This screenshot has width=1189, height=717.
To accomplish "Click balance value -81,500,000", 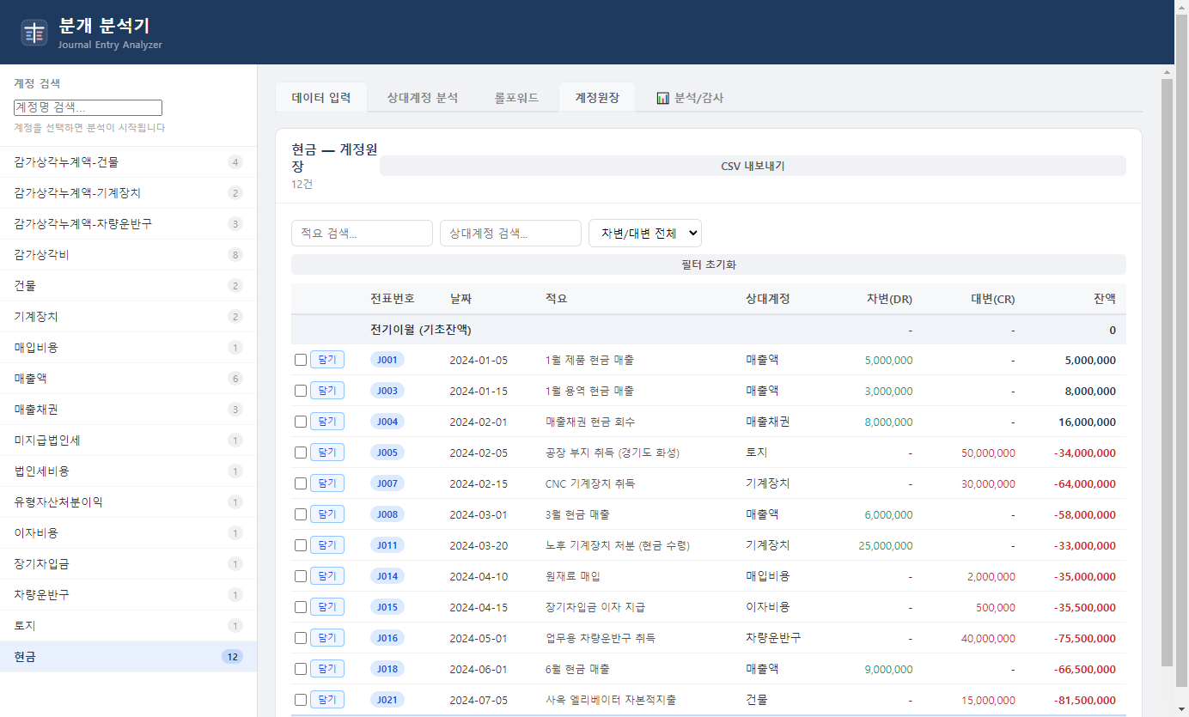I will click(x=1085, y=700).
